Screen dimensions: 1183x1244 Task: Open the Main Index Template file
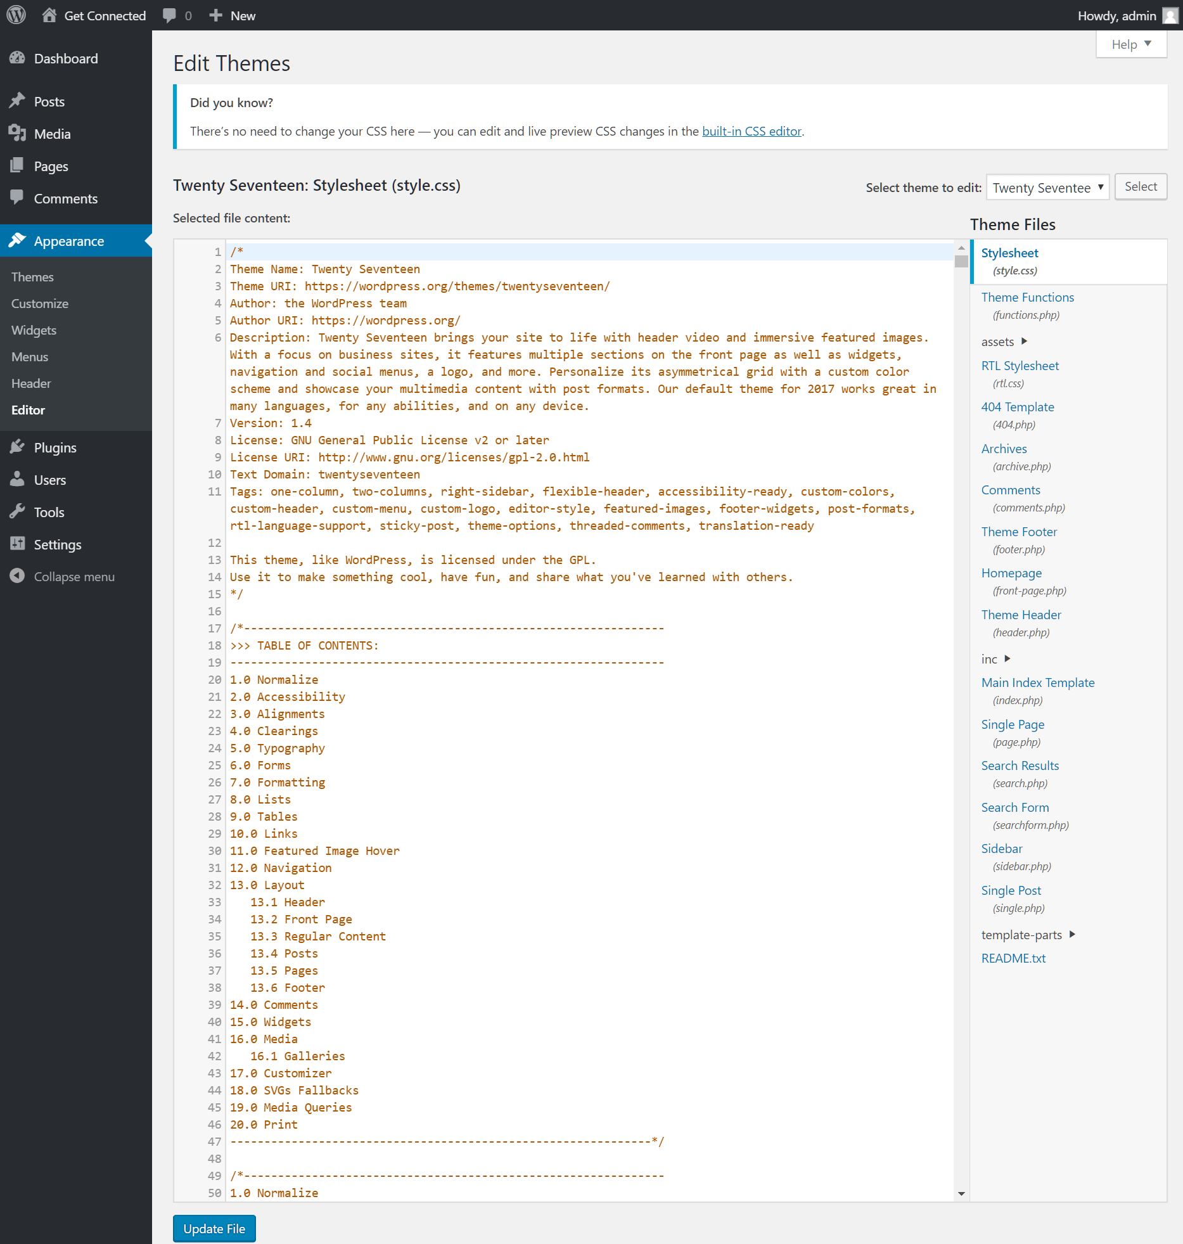pyautogui.click(x=1038, y=683)
